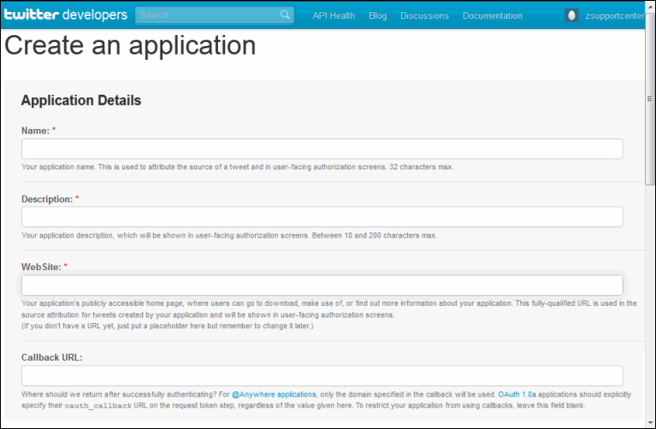The image size is (656, 429).
Task: Click the 'Create an application' heading
Action: 130,45
